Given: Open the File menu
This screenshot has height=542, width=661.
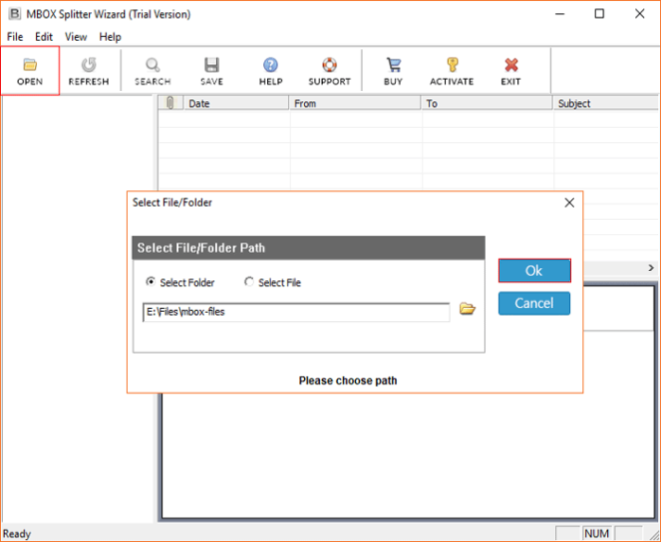Looking at the screenshot, I should tap(15, 37).
